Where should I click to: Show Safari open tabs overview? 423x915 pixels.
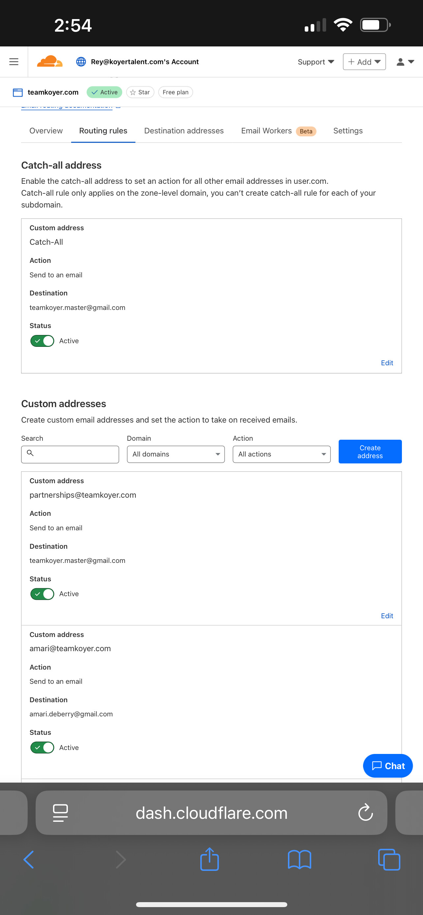pyautogui.click(x=389, y=860)
